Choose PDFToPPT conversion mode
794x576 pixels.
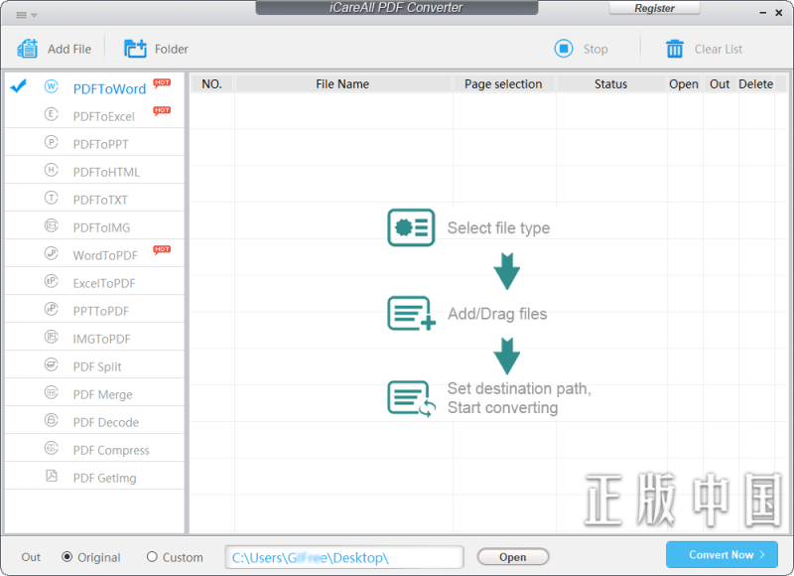point(94,142)
